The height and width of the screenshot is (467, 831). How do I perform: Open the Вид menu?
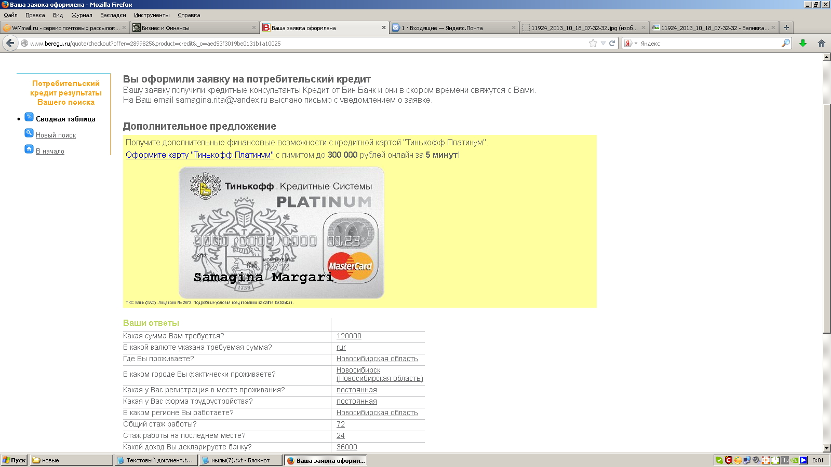58,15
